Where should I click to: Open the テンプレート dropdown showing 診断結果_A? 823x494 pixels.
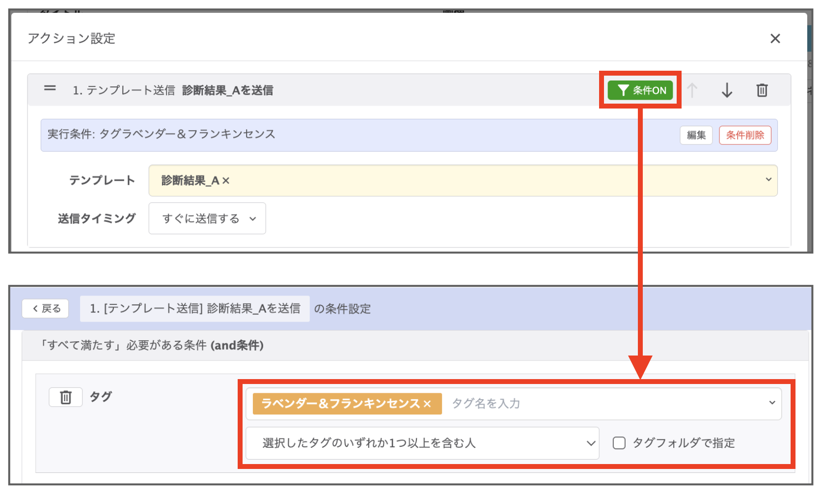click(463, 180)
